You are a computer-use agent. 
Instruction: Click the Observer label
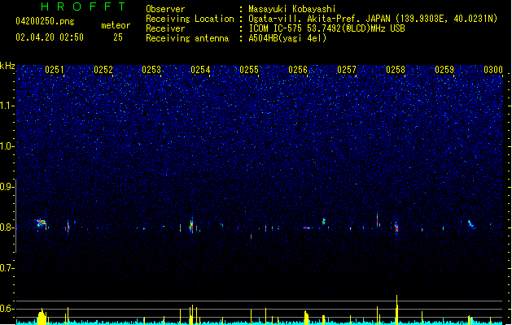(x=165, y=9)
